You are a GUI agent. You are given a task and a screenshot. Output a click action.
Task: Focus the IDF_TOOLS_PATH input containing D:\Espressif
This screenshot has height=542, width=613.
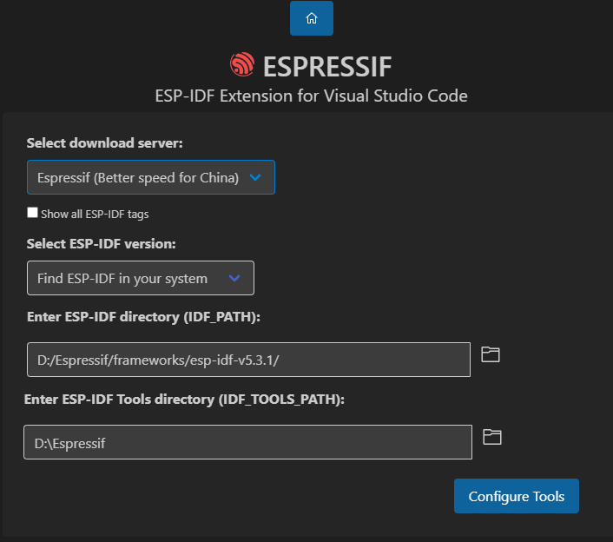coord(247,442)
